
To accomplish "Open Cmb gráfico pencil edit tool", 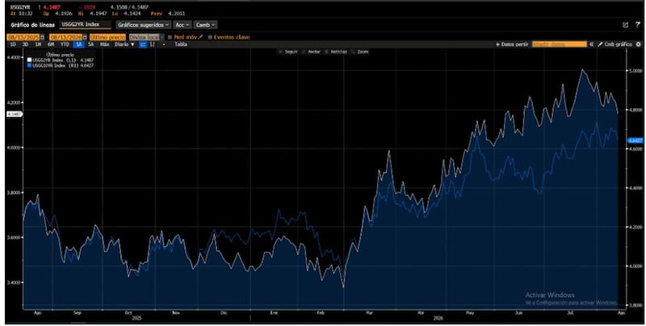I will pyautogui.click(x=615, y=44).
